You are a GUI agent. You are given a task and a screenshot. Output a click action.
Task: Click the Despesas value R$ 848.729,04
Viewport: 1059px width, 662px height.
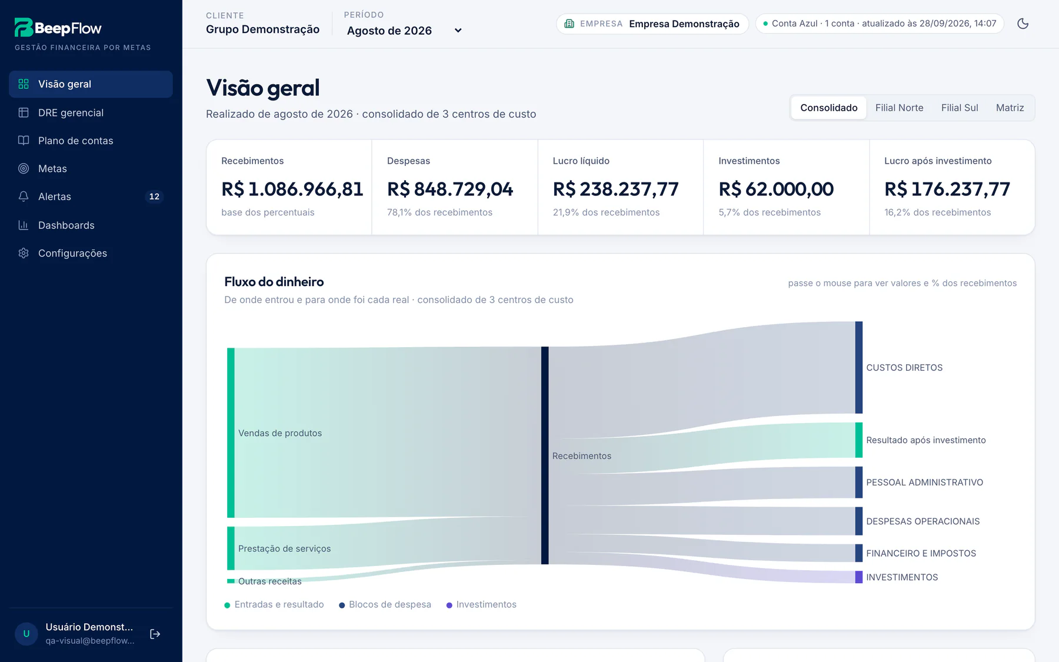click(450, 189)
